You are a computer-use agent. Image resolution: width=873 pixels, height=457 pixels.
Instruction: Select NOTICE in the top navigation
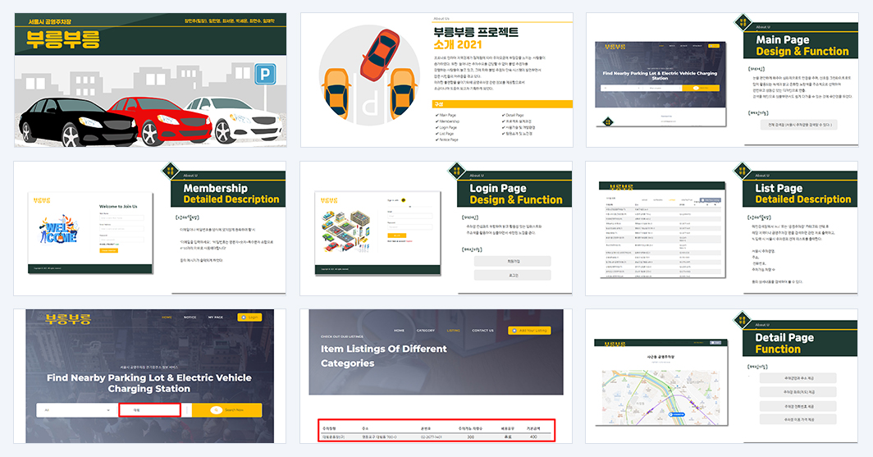coord(190,318)
